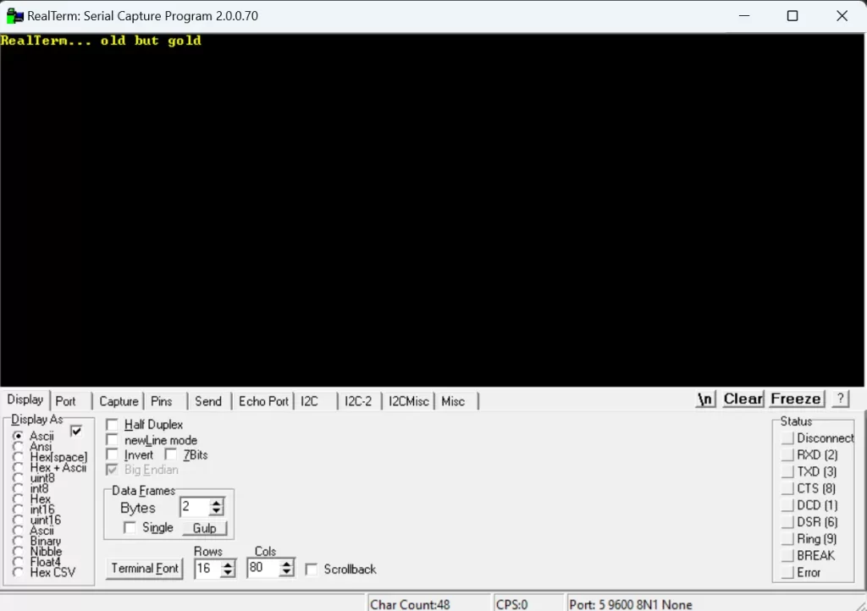867x611 pixels.
Task: Enable the Half Duplex checkbox
Action: click(x=113, y=424)
